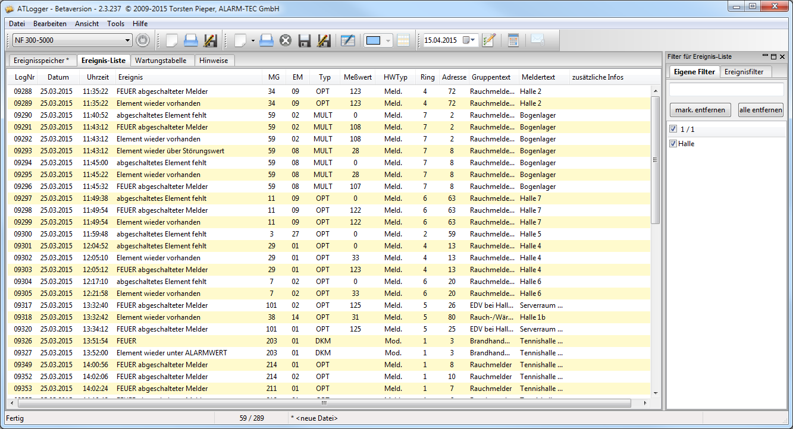Select the Ereignisfilter tab
This screenshot has height=429, width=793.
[x=744, y=72]
